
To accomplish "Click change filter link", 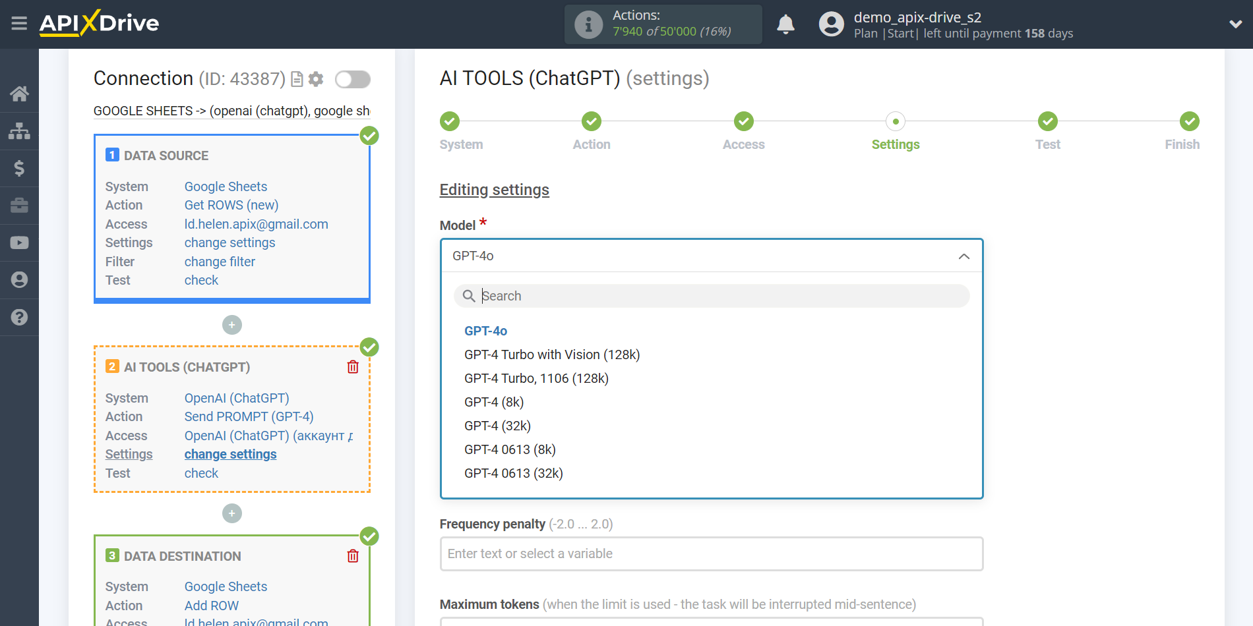I will 220,262.
